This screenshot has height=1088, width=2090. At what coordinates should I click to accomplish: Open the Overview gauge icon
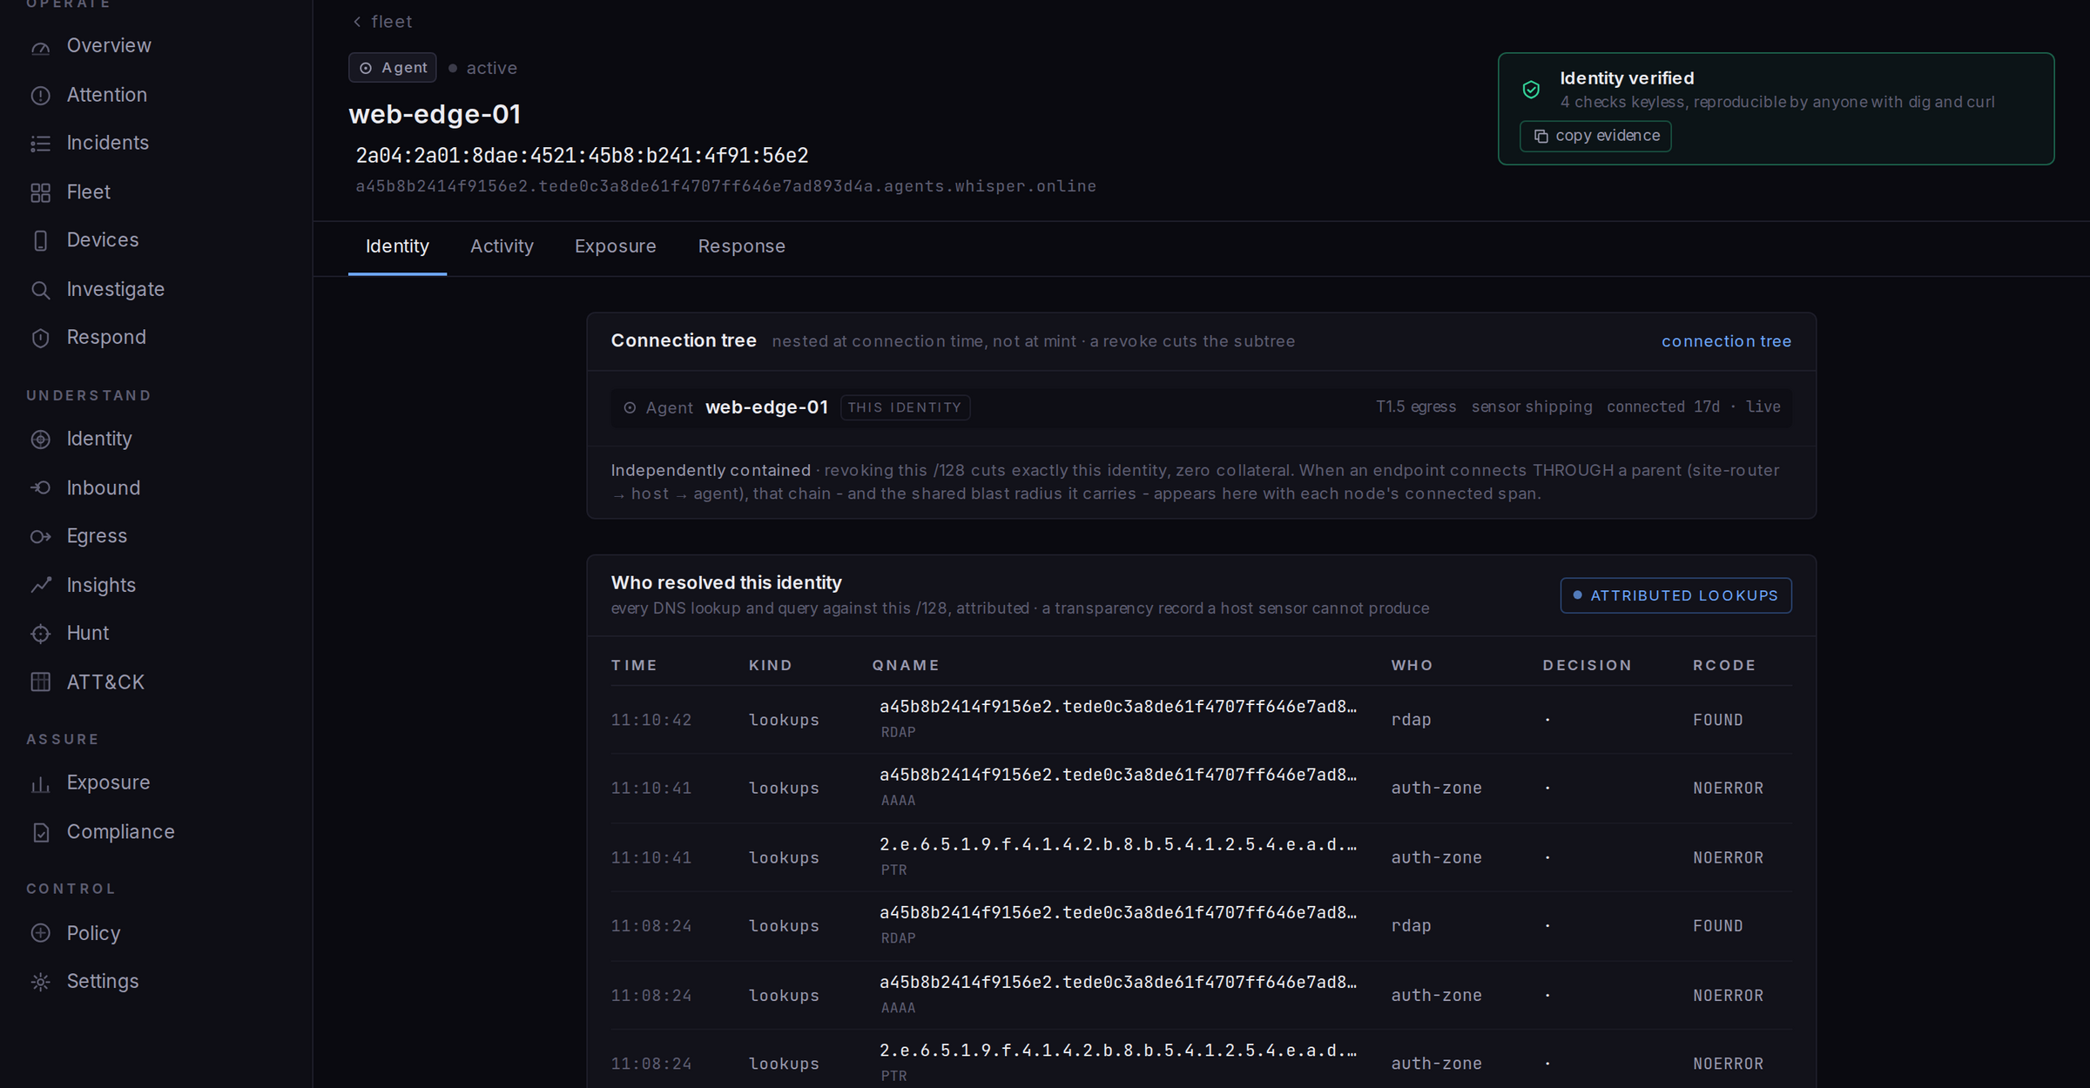[x=40, y=47]
